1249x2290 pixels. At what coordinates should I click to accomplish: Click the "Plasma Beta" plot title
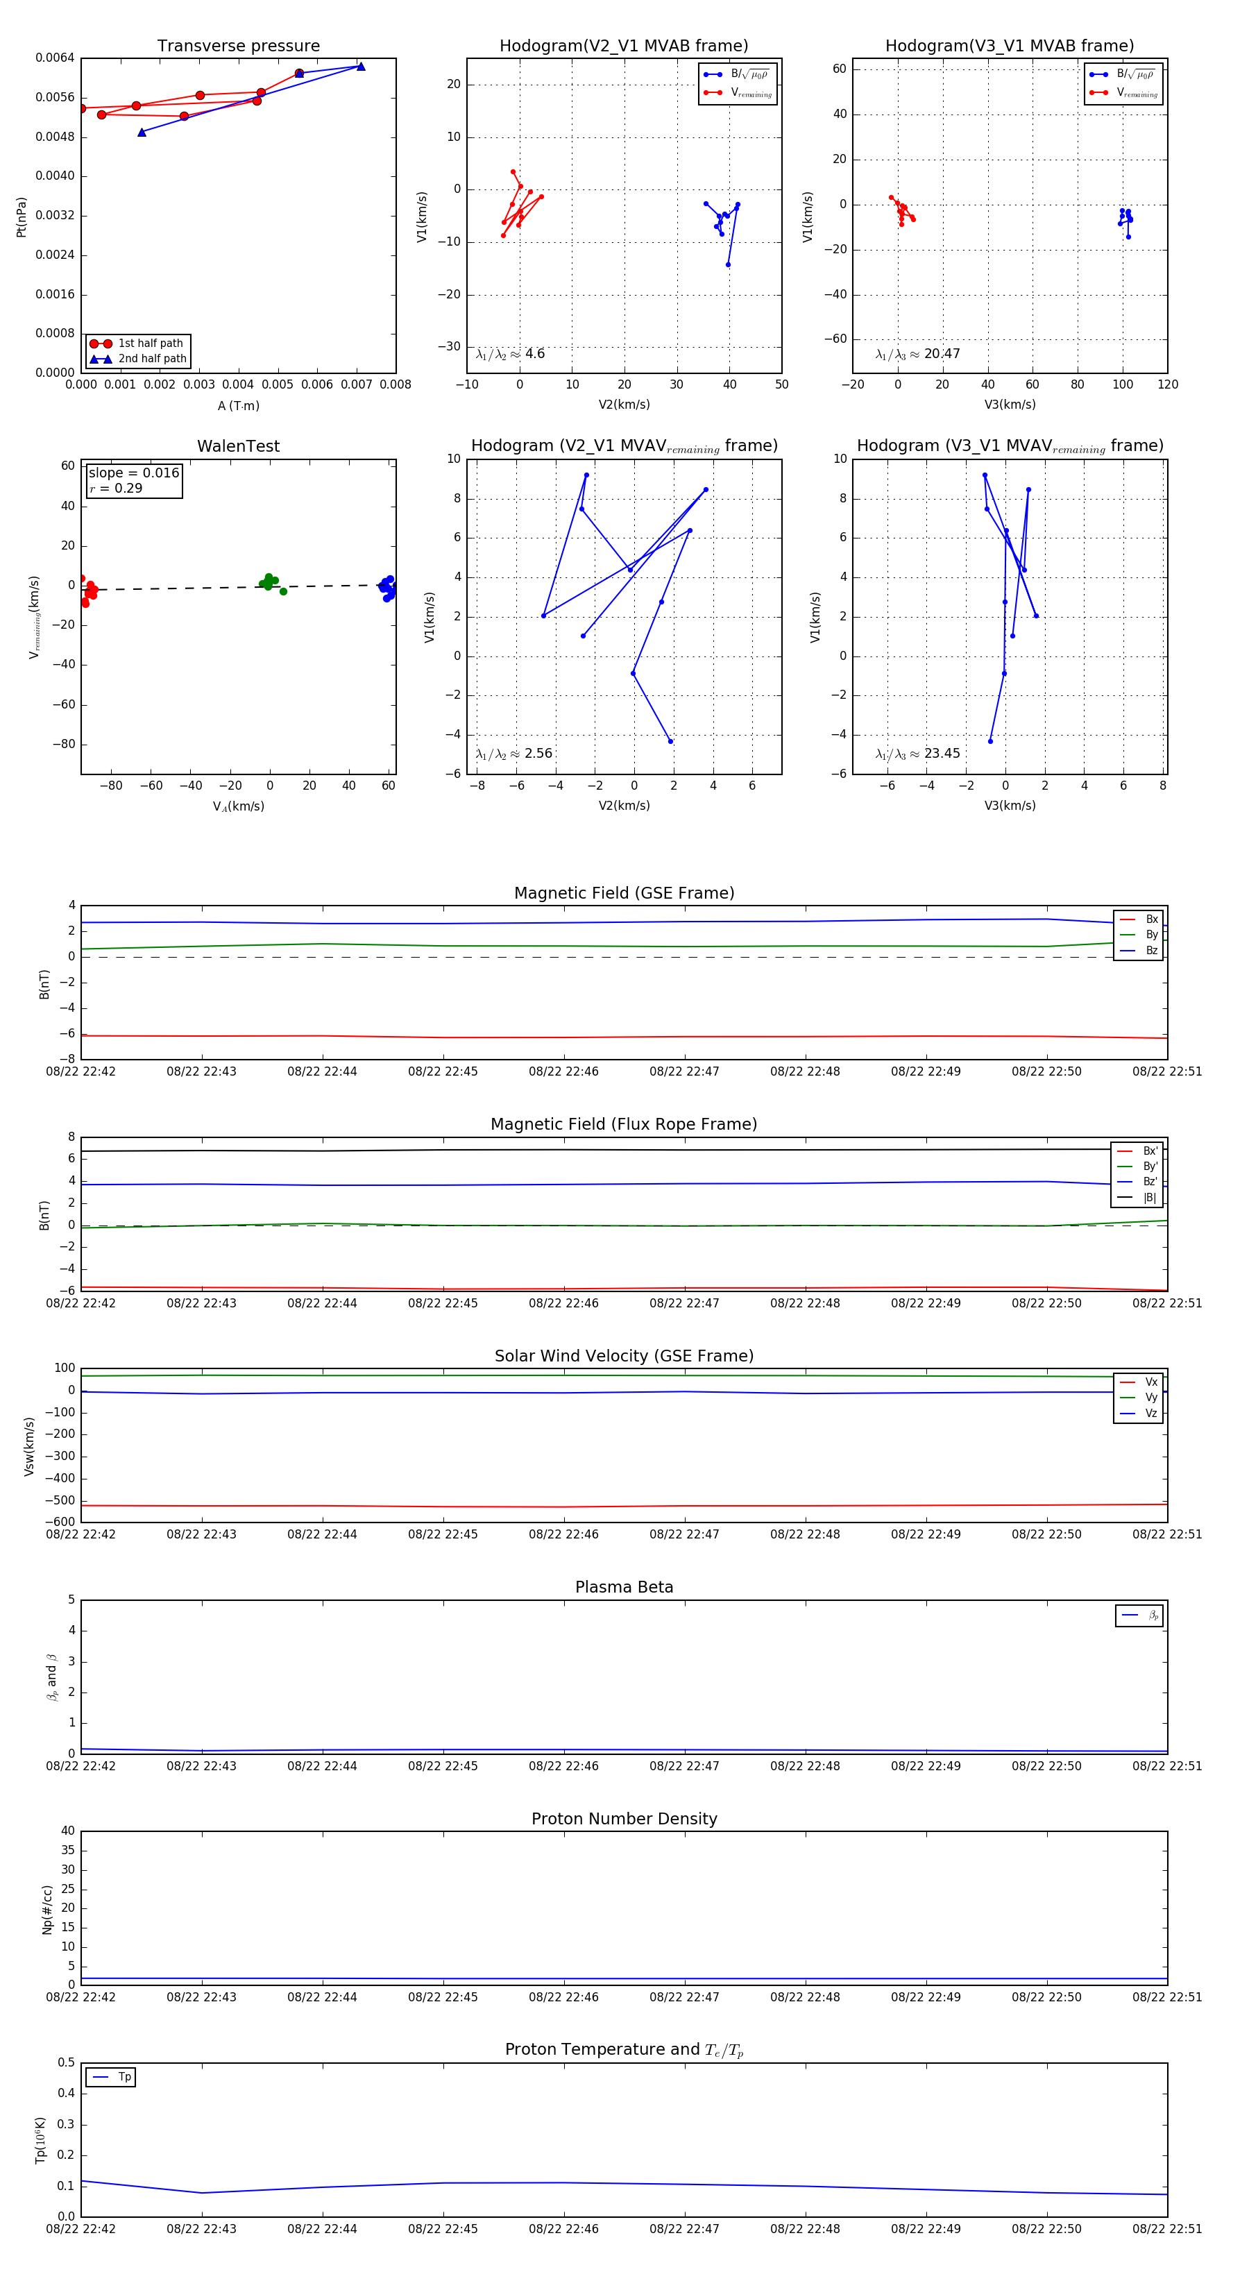tap(624, 1588)
